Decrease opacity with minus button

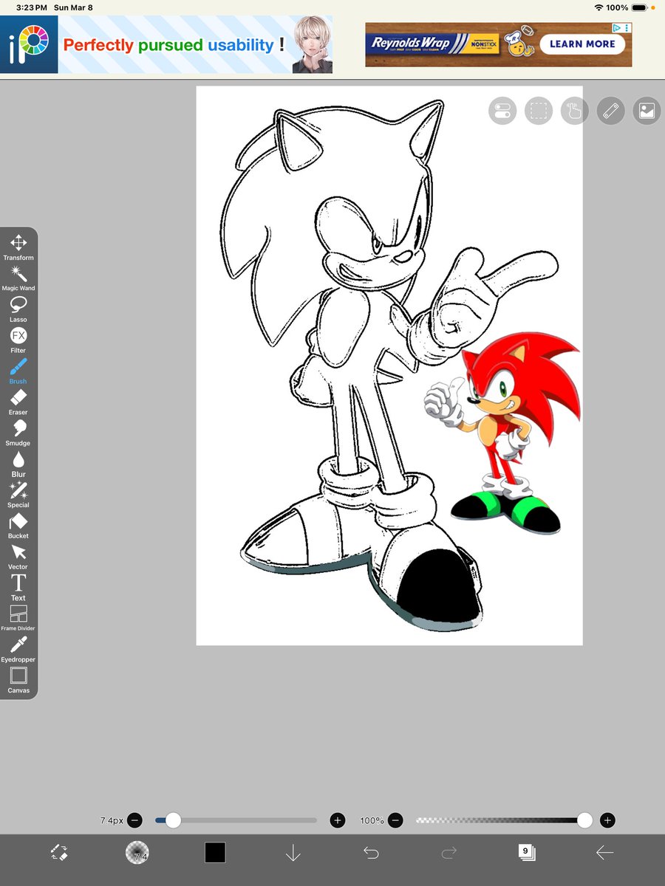pos(395,820)
